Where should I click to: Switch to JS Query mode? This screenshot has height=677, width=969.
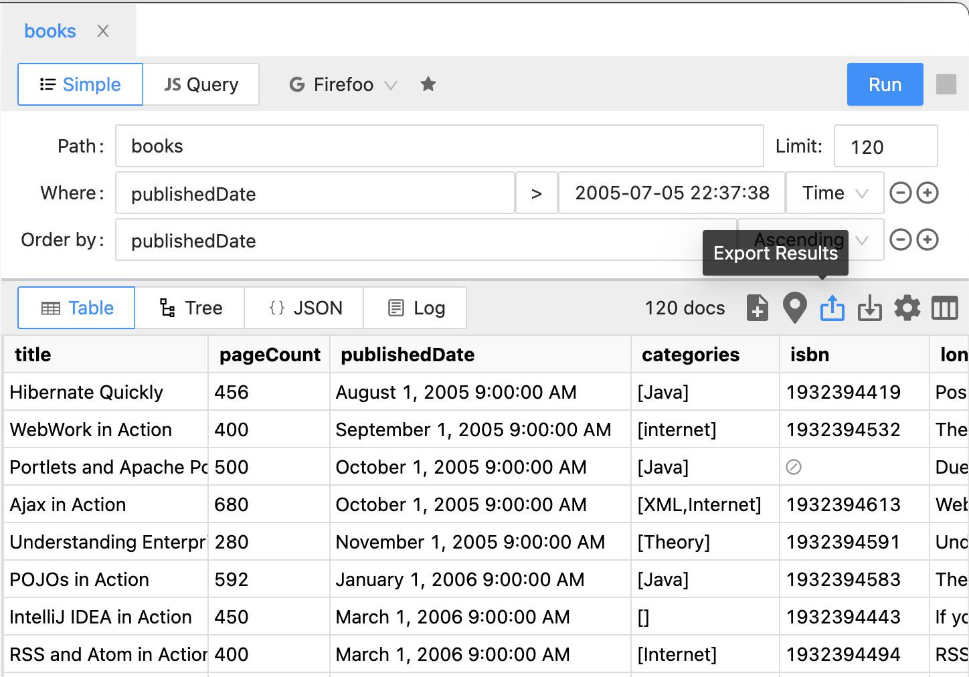pos(201,84)
